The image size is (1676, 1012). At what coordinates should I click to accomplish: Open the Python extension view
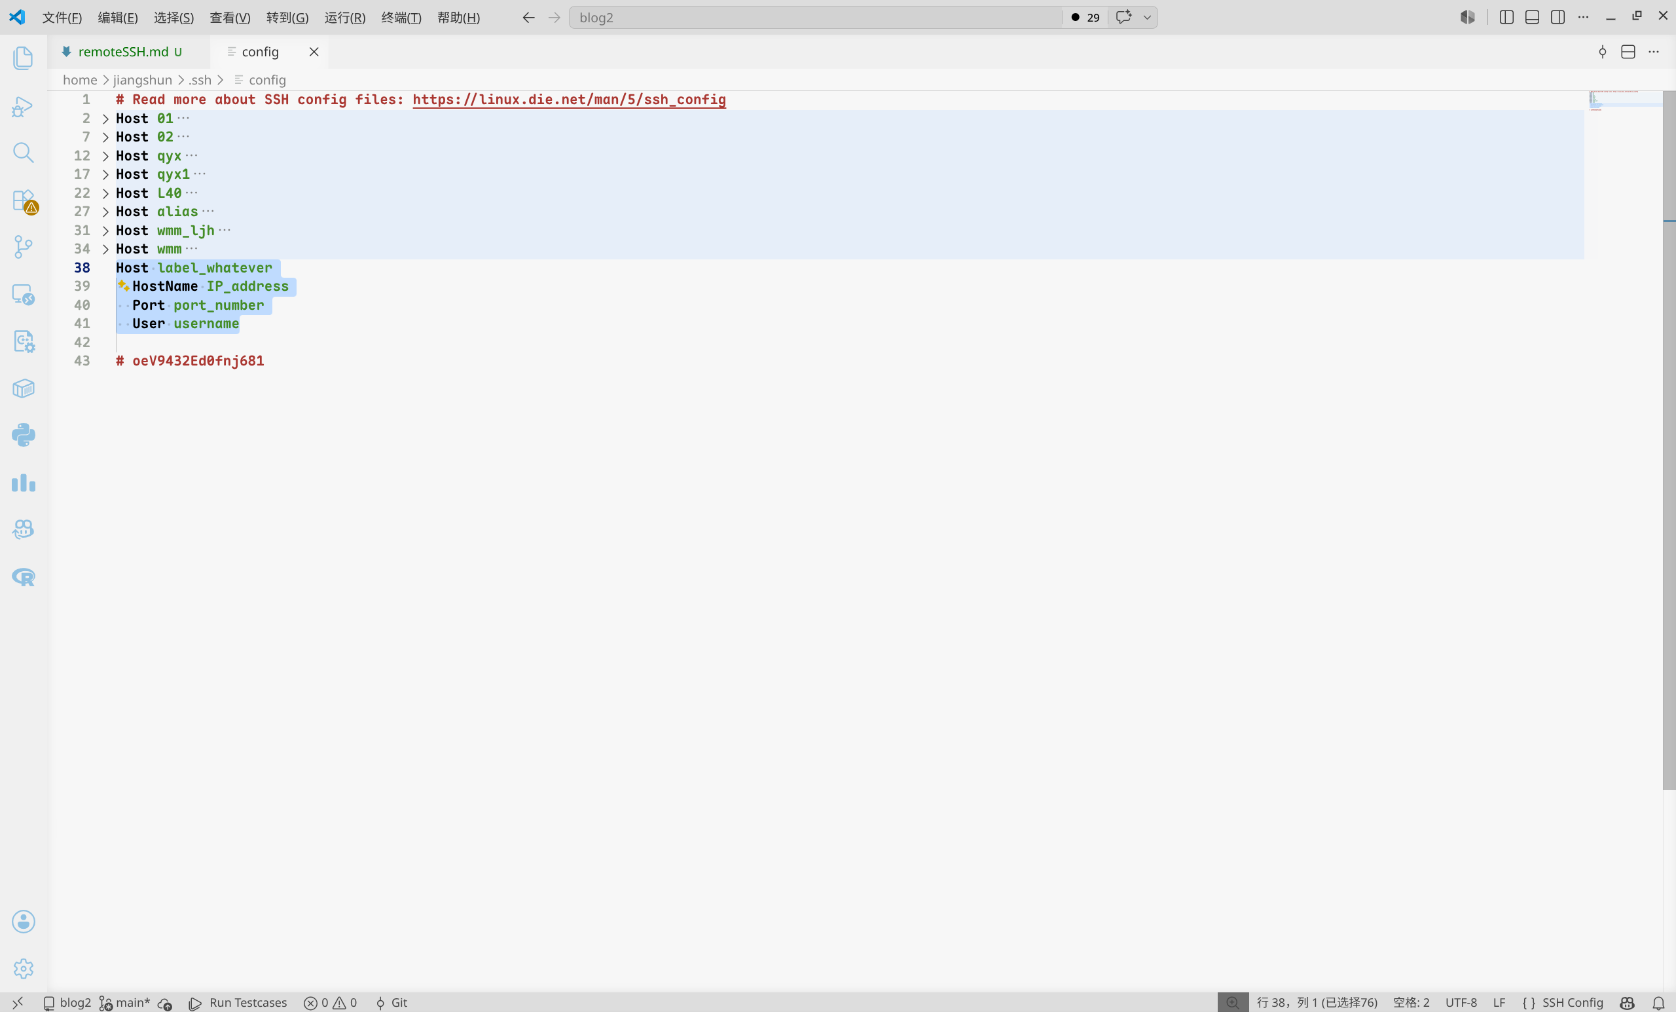23,435
